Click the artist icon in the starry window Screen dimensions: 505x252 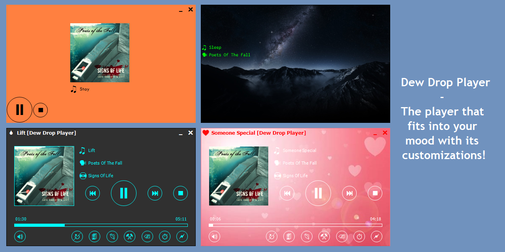[204, 55]
